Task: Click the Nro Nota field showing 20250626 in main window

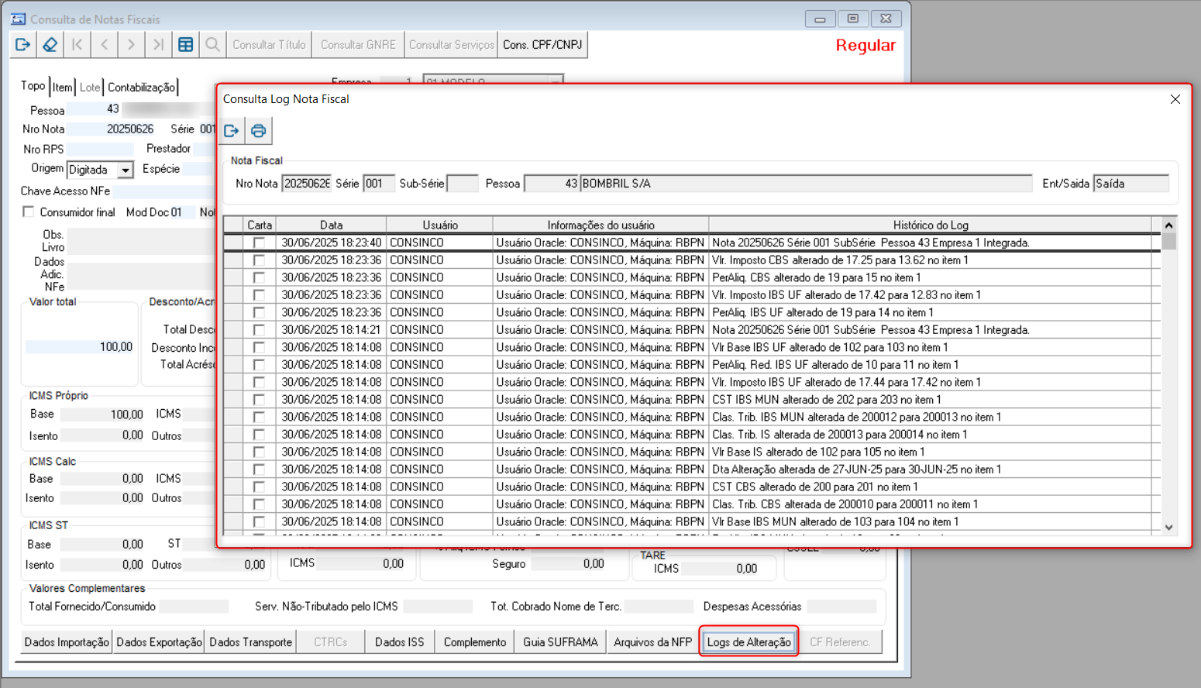Action: [112, 129]
